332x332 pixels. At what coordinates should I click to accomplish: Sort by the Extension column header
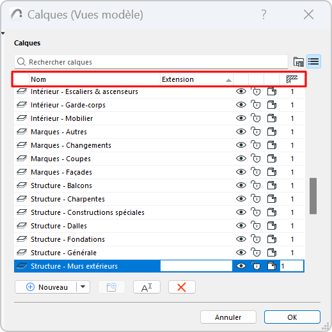click(x=196, y=79)
